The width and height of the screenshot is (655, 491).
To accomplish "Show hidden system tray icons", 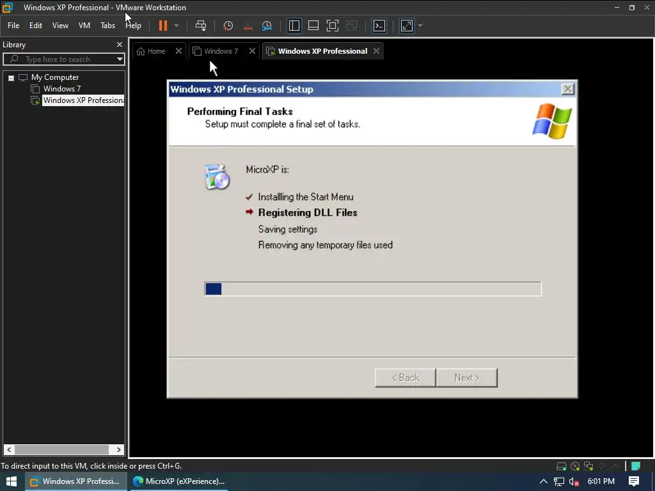I will coord(544,481).
